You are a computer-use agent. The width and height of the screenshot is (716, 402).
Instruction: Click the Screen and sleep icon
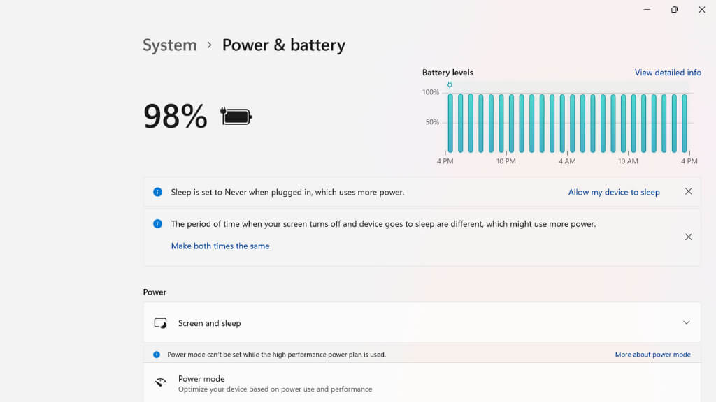tap(161, 323)
